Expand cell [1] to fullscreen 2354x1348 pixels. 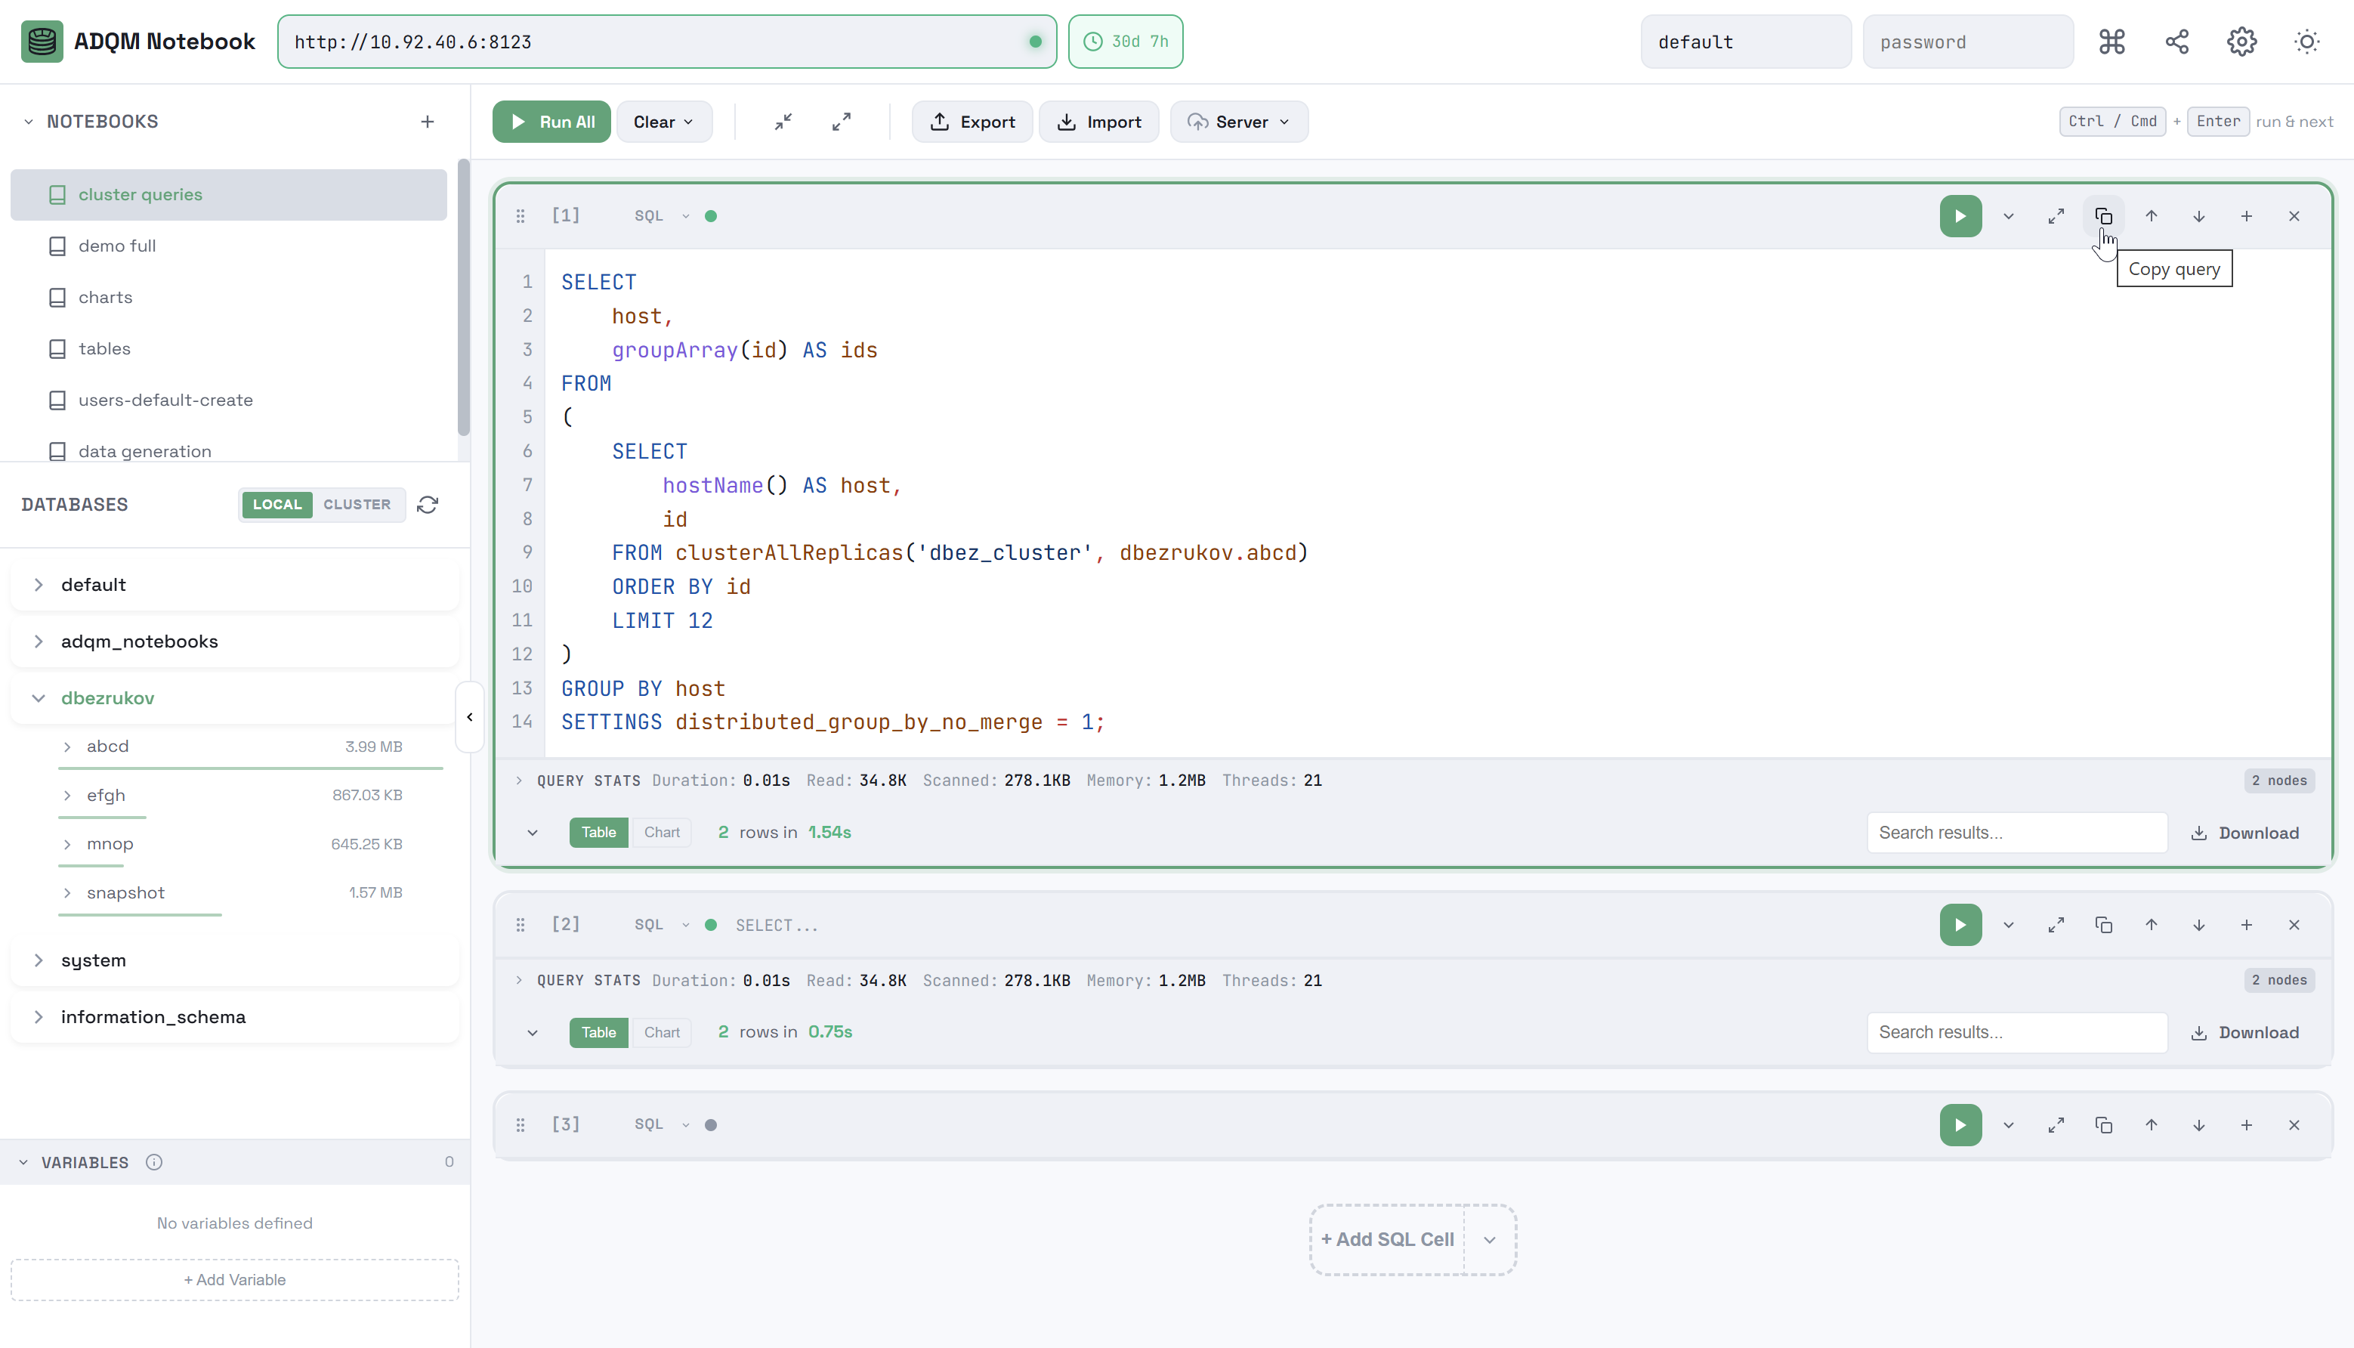[x=2056, y=215]
